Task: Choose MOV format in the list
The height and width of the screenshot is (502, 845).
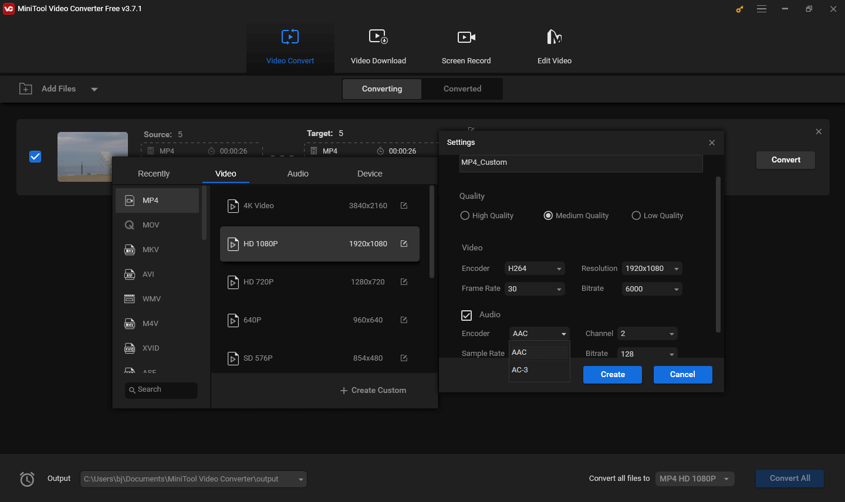Action: click(x=157, y=225)
